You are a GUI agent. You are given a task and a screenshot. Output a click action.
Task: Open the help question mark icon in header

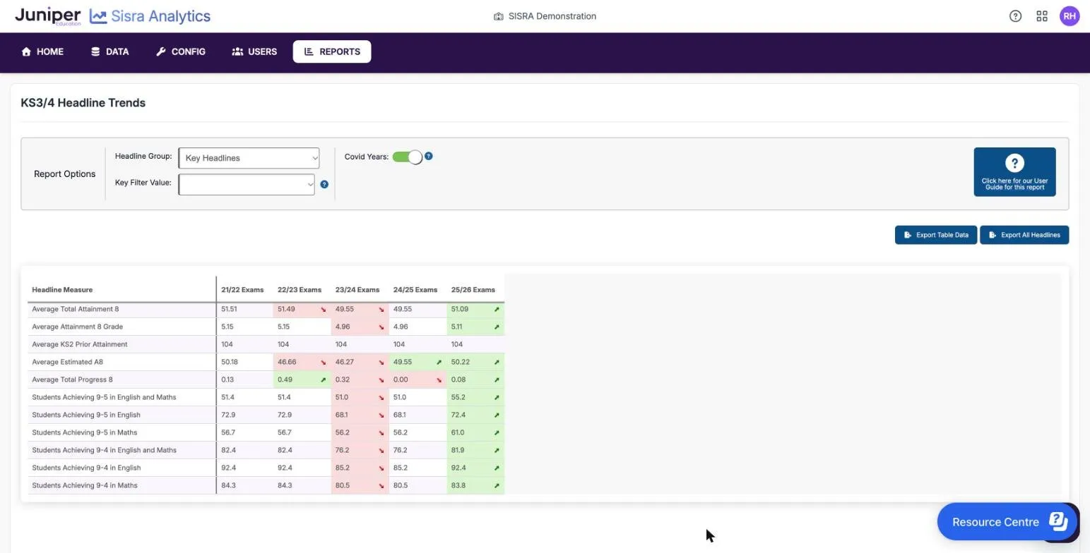pos(1015,16)
